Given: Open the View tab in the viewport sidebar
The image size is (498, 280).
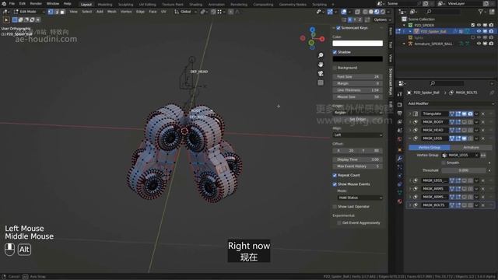Looking at the screenshot, I should click(x=391, y=58).
